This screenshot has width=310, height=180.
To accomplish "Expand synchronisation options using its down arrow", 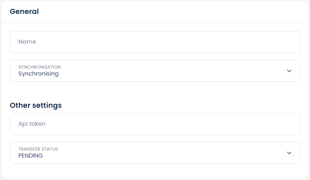I will point(289,71).
